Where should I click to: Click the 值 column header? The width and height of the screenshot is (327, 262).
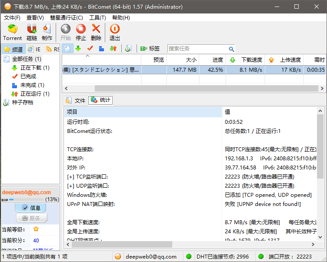[x=270, y=112]
